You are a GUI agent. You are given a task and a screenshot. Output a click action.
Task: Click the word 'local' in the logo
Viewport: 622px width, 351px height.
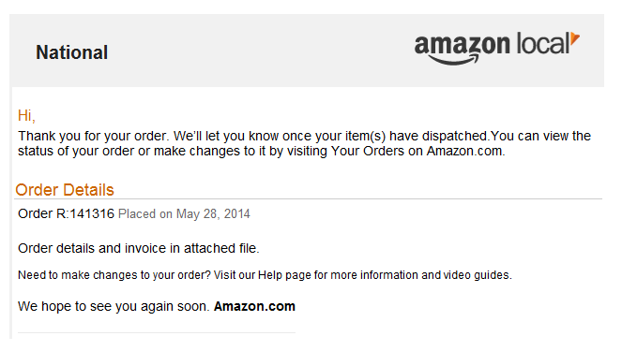pyautogui.click(x=542, y=44)
